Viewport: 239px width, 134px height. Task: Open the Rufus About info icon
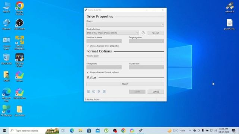94,92
